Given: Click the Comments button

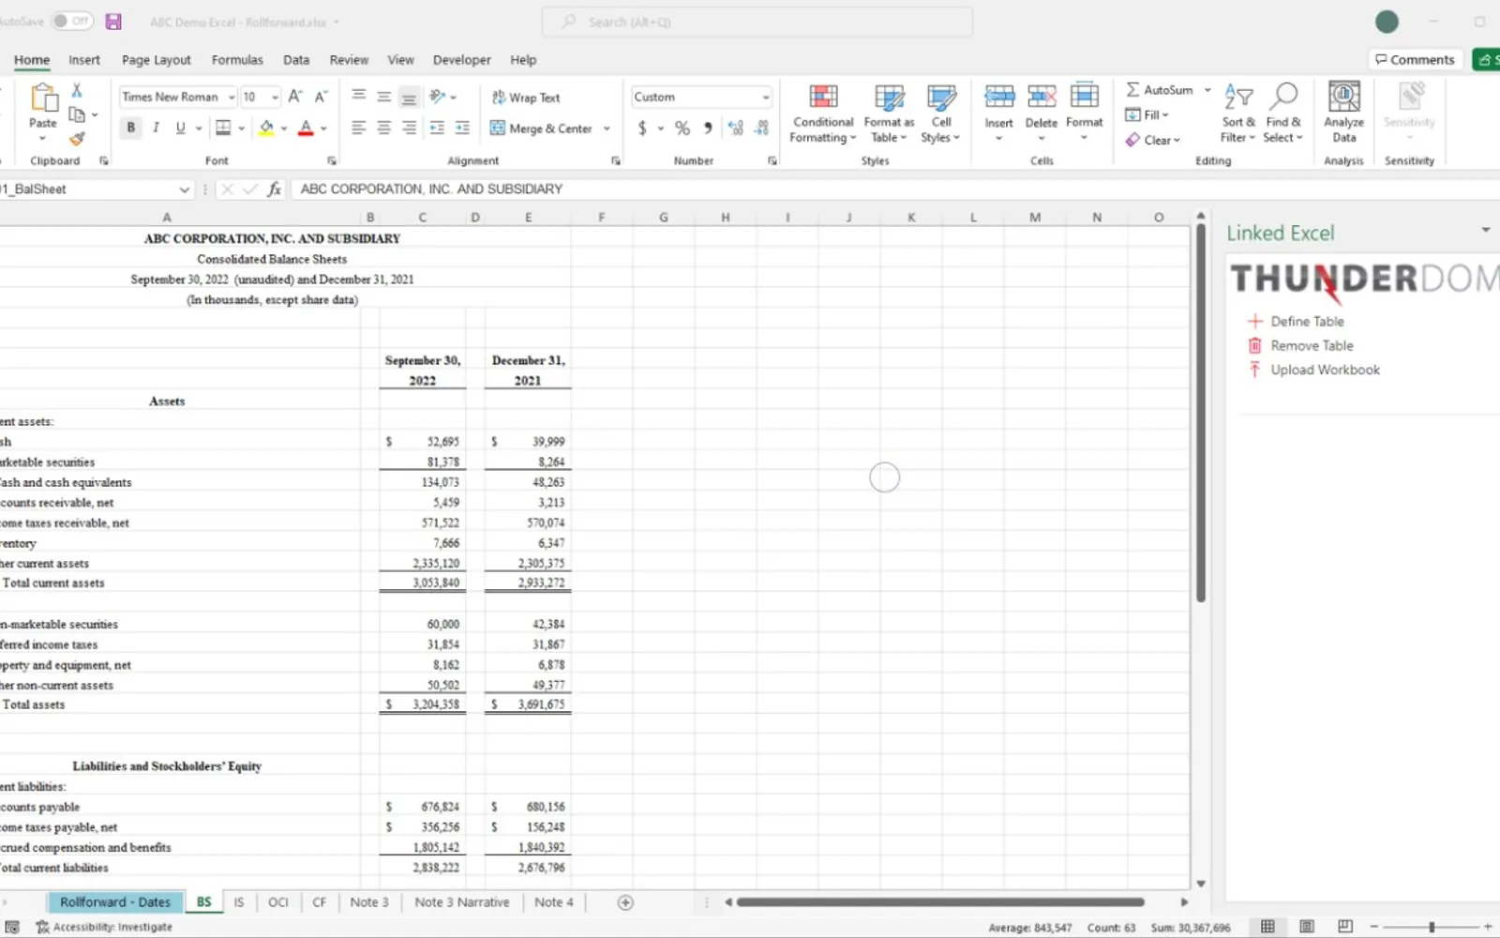Looking at the screenshot, I should (x=1415, y=59).
